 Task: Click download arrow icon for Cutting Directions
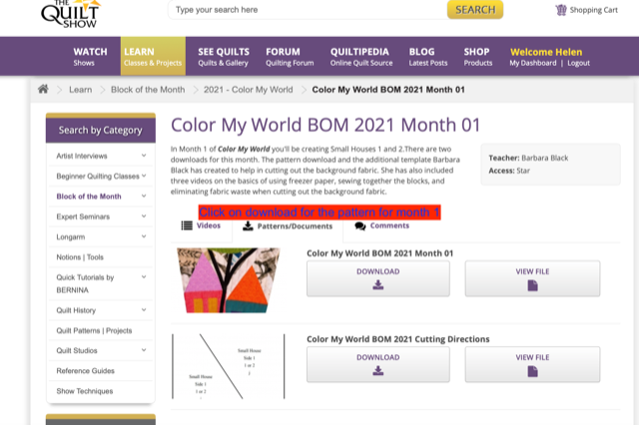[x=377, y=371]
